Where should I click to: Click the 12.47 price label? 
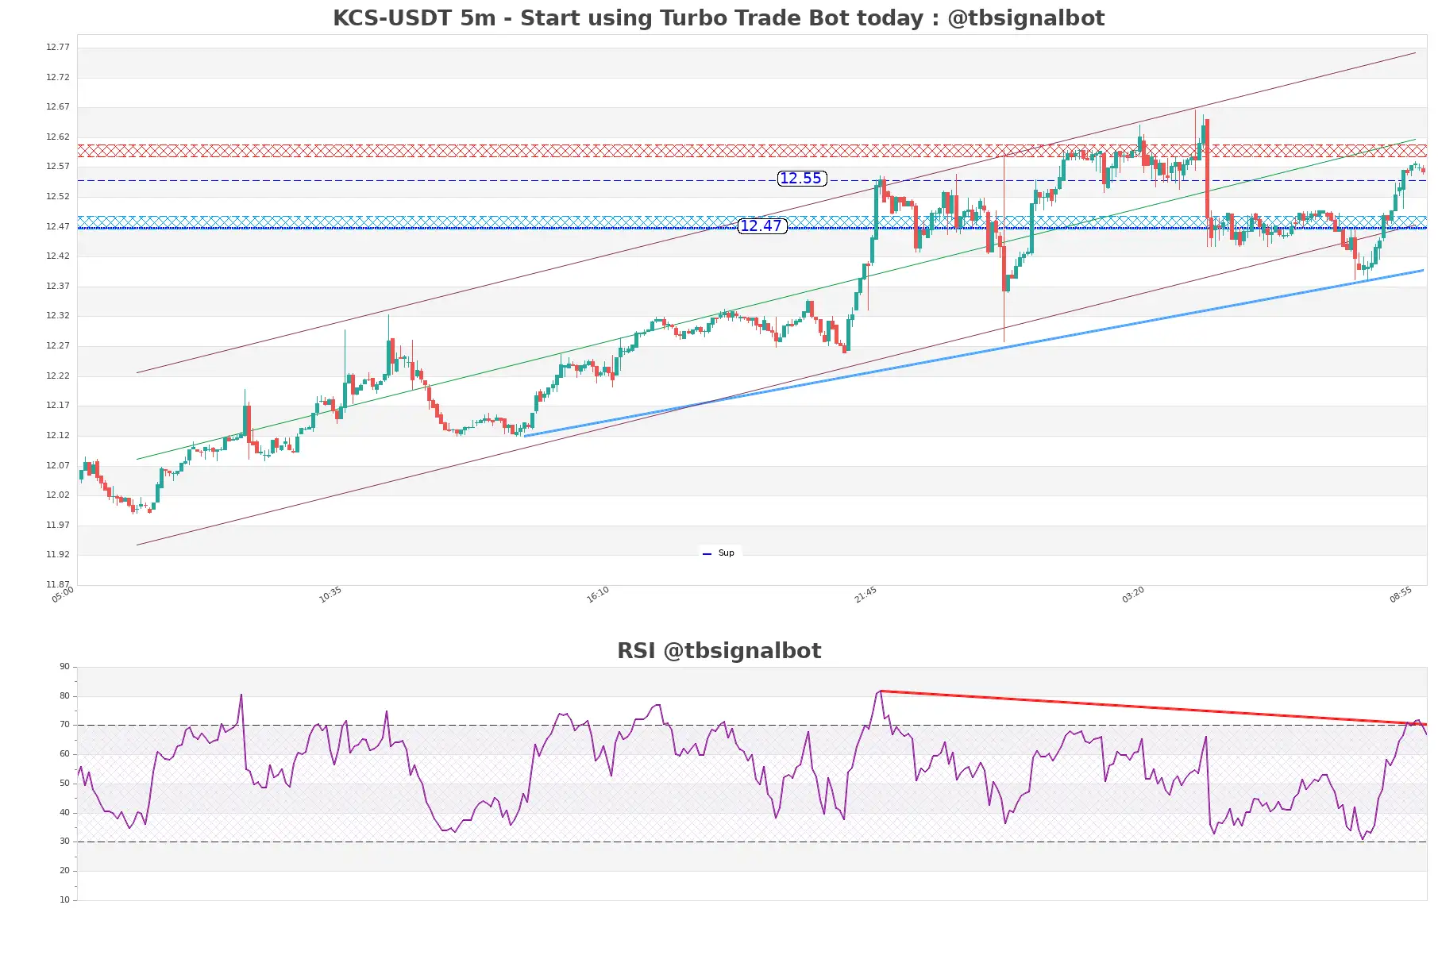tap(761, 226)
